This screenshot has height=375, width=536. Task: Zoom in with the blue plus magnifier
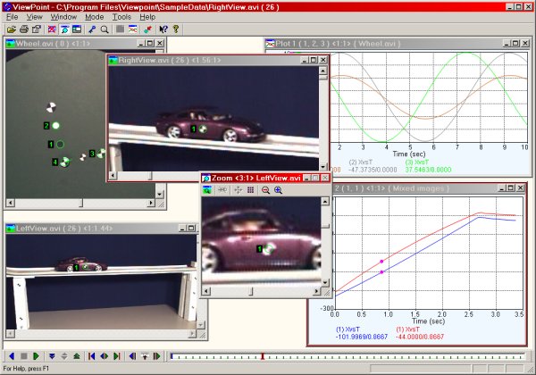pyautogui.click(x=278, y=190)
